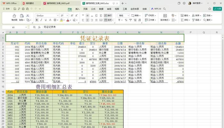Switch to the 公式 (Formulas) ribbon tab
This screenshot has width=224, height=128.
tap(93, 9)
